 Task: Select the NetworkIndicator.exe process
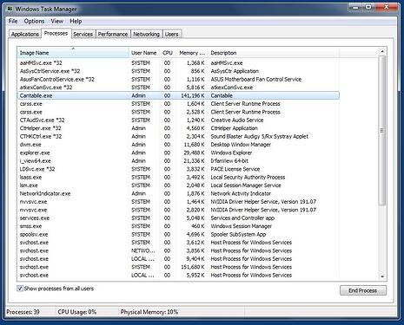point(178,193)
